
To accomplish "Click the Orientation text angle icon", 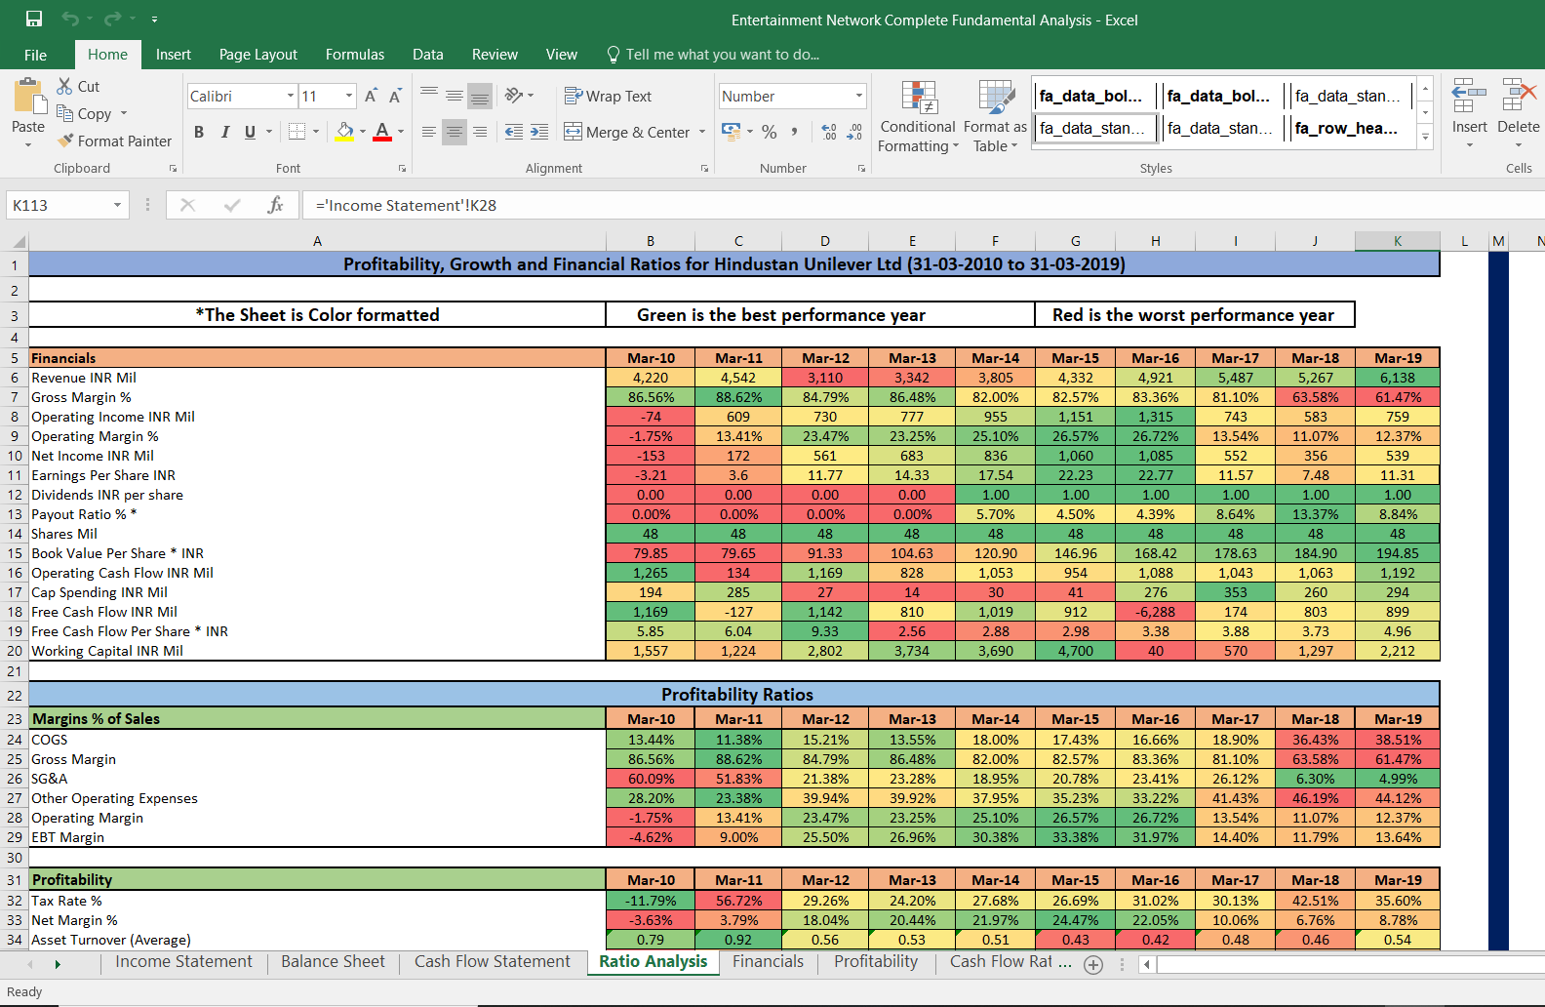I will point(514,95).
